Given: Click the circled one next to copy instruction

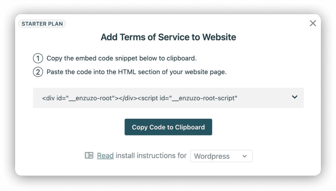Looking at the screenshot, I should [x=38, y=58].
